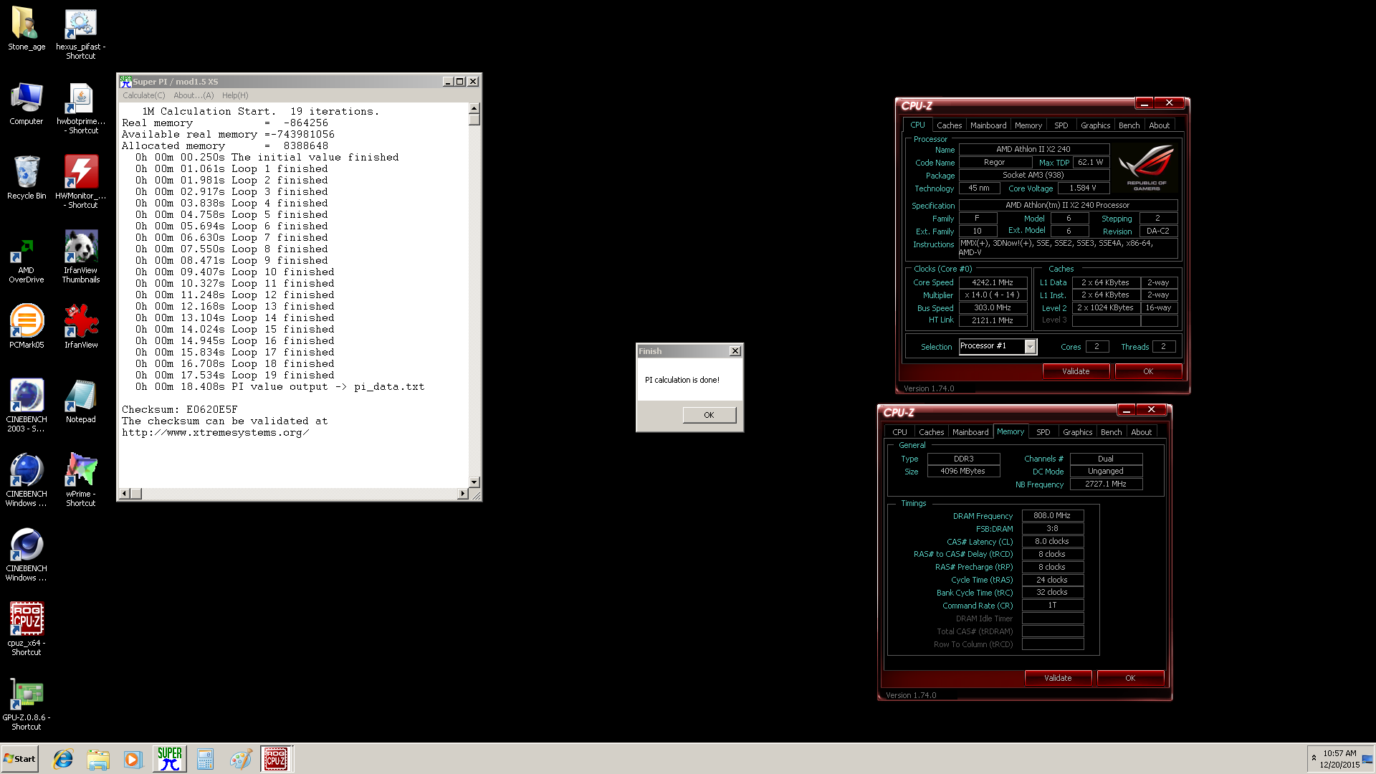Show hidden system tray icons

[1314, 758]
